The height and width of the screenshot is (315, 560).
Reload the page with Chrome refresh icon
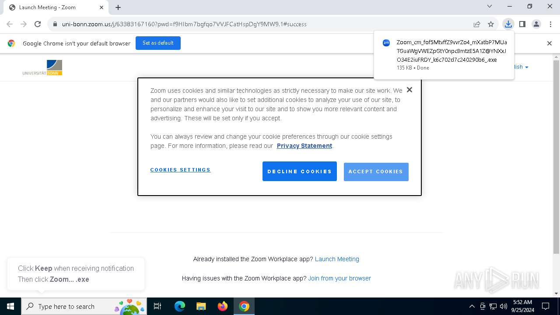[38, 24]
